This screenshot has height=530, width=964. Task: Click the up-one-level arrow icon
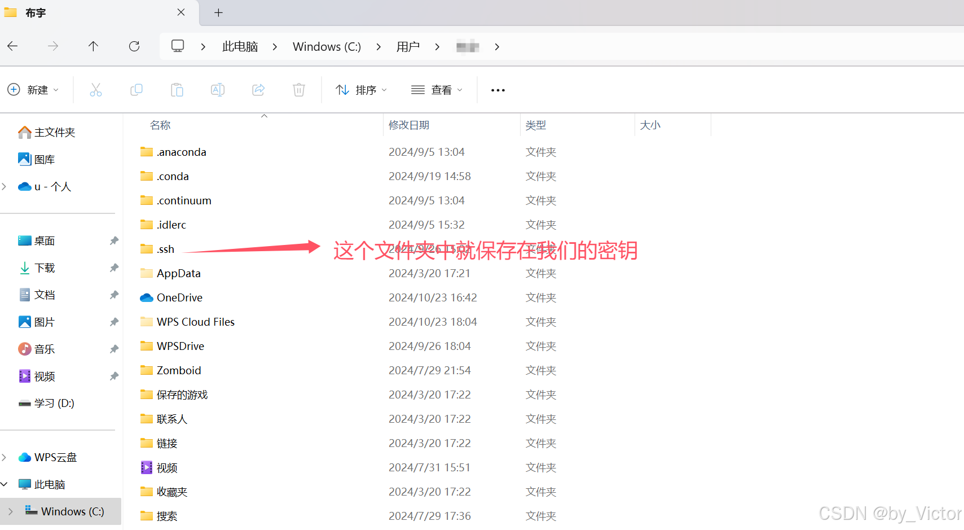click(x=93, y=46)
